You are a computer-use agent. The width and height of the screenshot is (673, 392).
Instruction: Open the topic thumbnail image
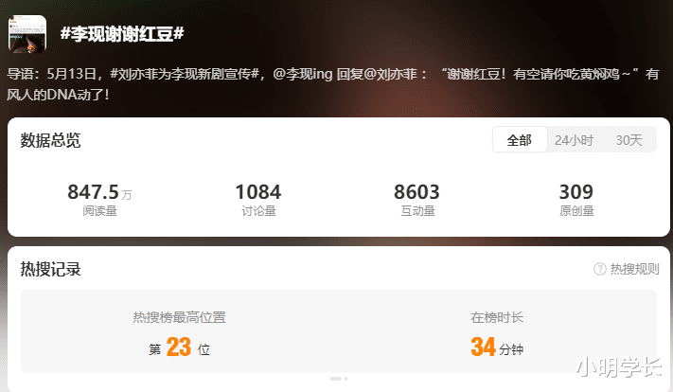(27, 34)
